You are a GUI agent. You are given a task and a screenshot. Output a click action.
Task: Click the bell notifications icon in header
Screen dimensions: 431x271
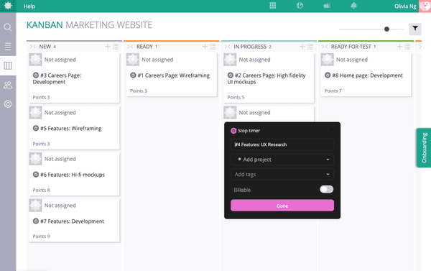[x=353, y=6]
